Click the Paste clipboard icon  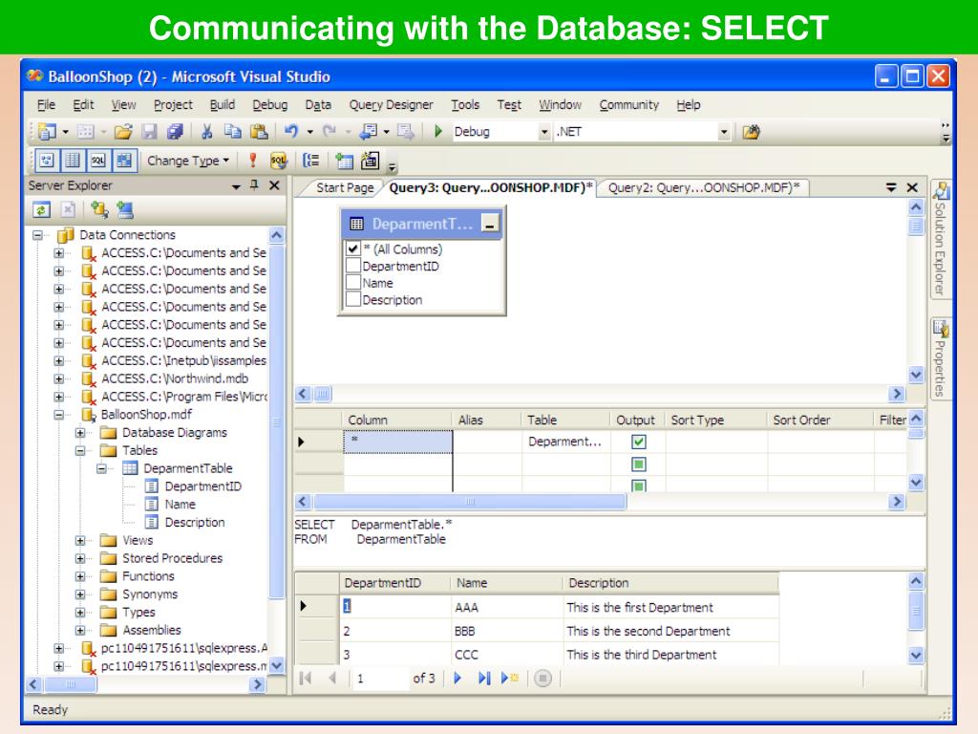tap(259, 132)
